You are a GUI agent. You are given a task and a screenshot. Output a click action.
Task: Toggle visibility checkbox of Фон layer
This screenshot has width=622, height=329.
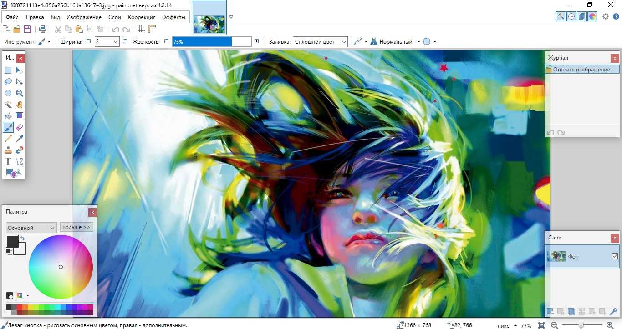pos(615,256)
